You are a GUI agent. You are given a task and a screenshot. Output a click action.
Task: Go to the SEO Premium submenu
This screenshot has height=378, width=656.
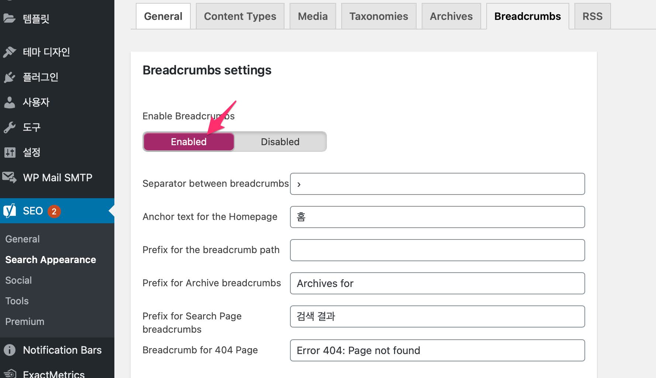point(25,322)
